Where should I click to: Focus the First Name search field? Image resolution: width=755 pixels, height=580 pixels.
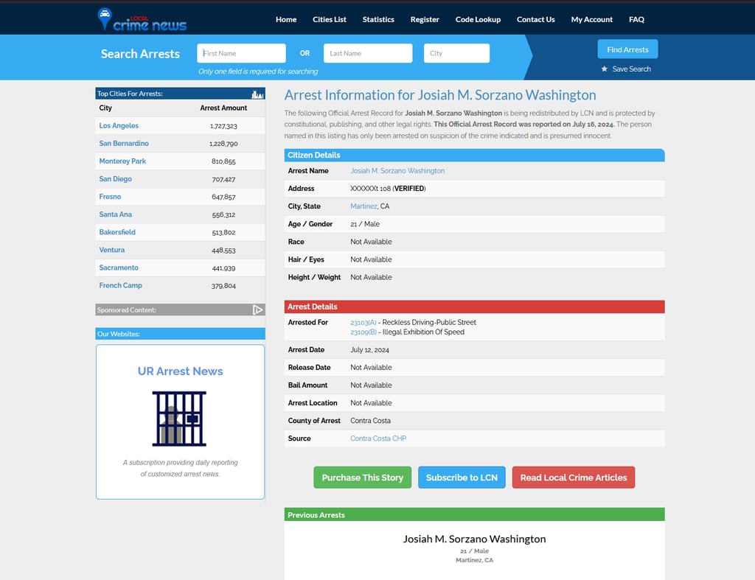pyautogui.click(x=241, y=53)
